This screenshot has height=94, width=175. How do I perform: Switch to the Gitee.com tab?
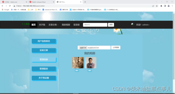click(x=14, y=2)
